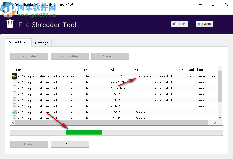The image size is (233, 159).
Task: Click the Add Files button
Action: (29, 56)
